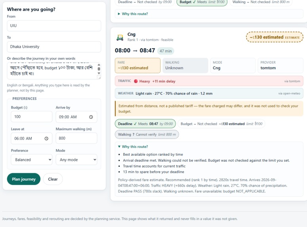Click the Budget input showing 100
307x227 pixels.
pos(32,117)
